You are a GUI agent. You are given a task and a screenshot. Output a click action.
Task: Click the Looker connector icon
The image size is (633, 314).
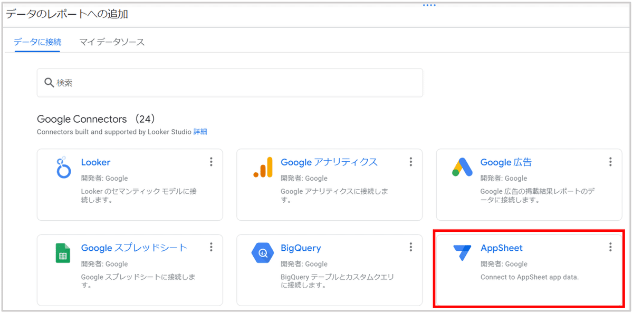coord(63,168)
